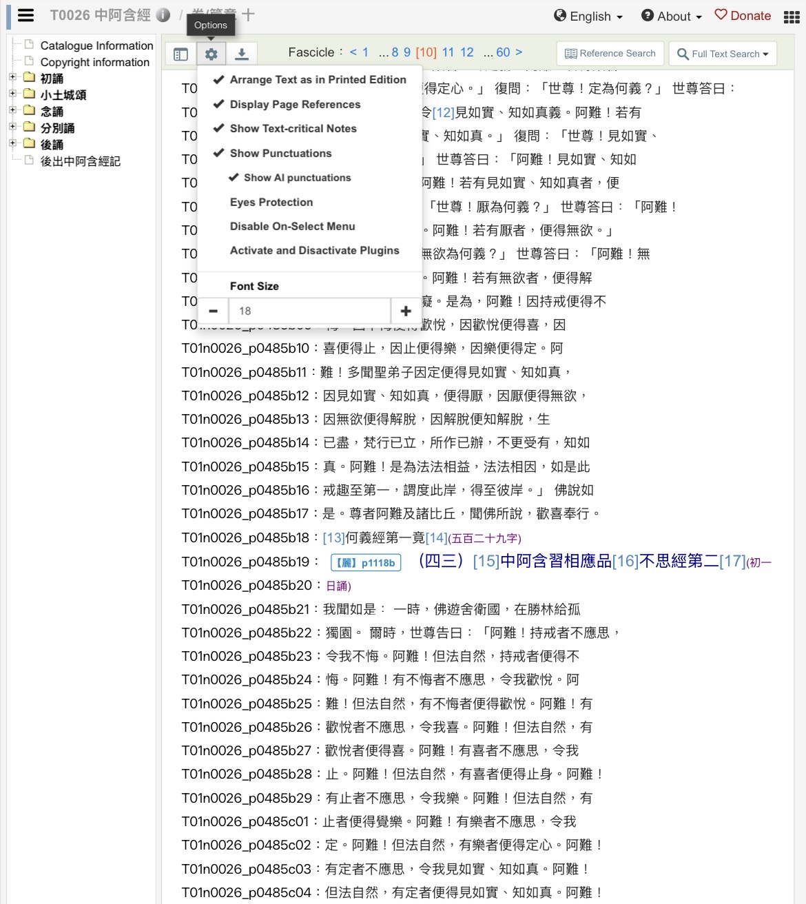The image size is (806, 904).
Task: Go to fascicle 11 link
Action: tap(448, 52)
